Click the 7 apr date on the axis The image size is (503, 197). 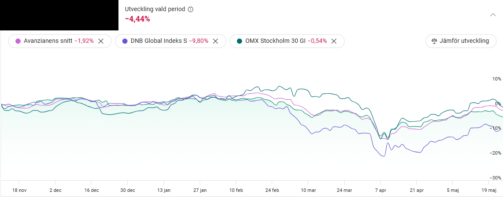[381, 190]
